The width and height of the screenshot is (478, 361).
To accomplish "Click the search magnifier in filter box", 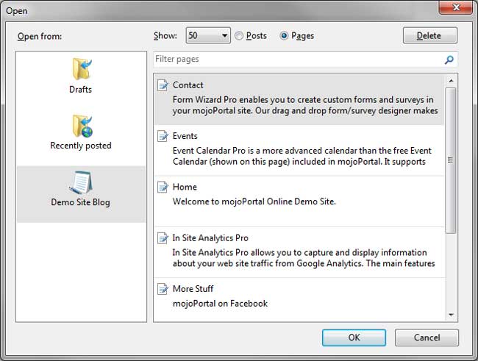I will (x=449, y=60).
